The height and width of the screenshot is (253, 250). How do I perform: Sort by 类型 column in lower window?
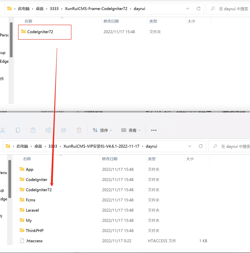(151, 159)
